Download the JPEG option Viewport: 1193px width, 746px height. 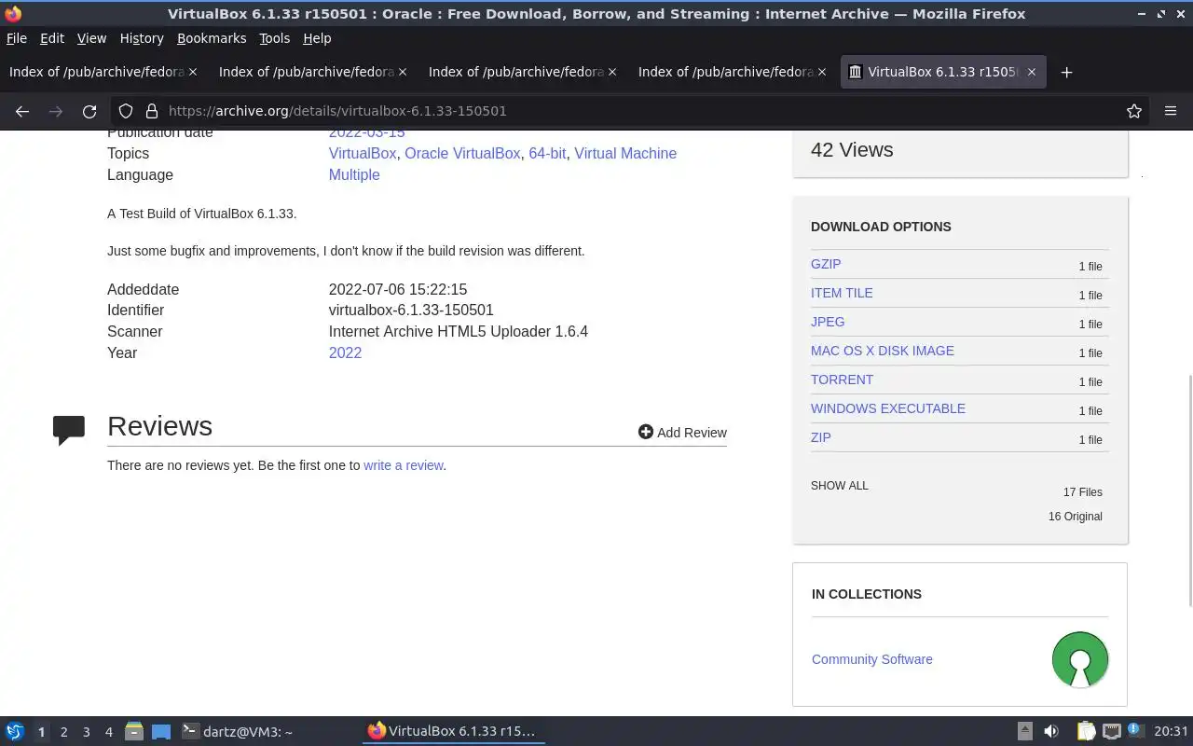pos(828,322)
